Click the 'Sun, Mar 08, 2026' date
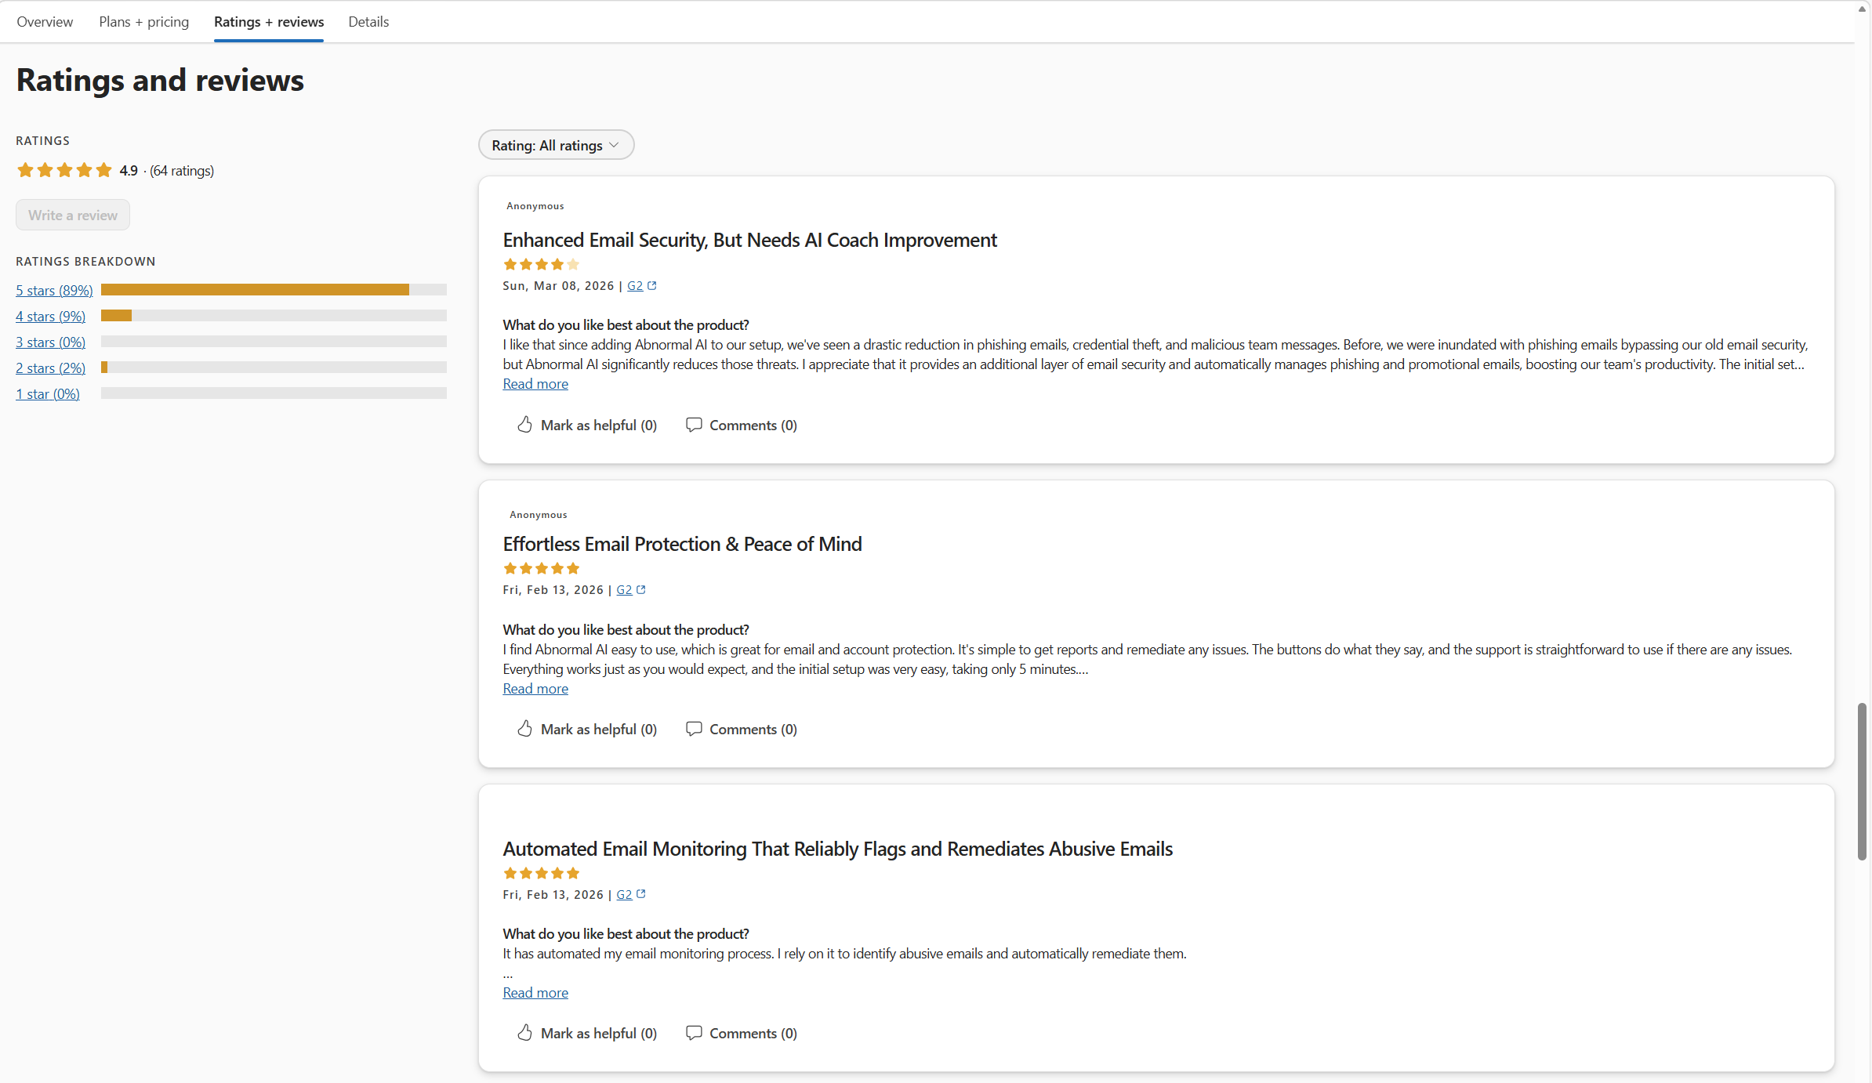 pos(558,286)
